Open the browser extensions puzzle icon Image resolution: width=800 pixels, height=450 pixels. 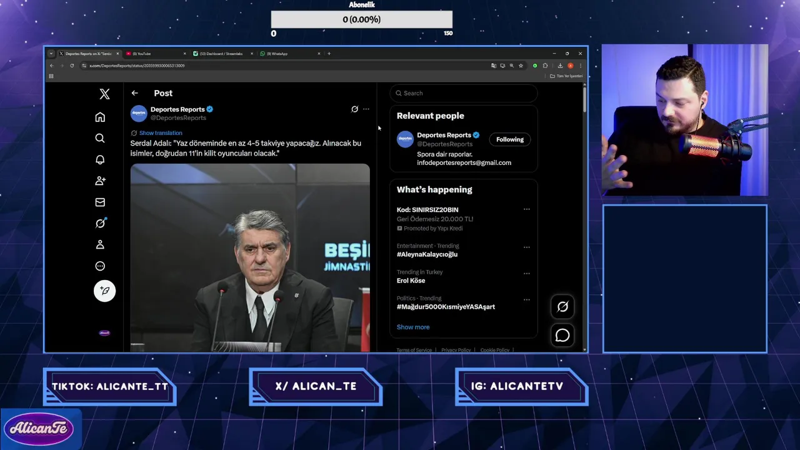pos(546,66)
